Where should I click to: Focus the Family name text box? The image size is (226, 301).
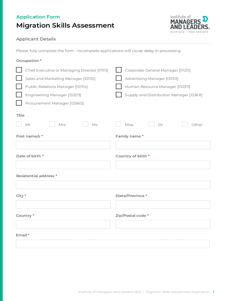pyautogui.click(x=163, y=145)
